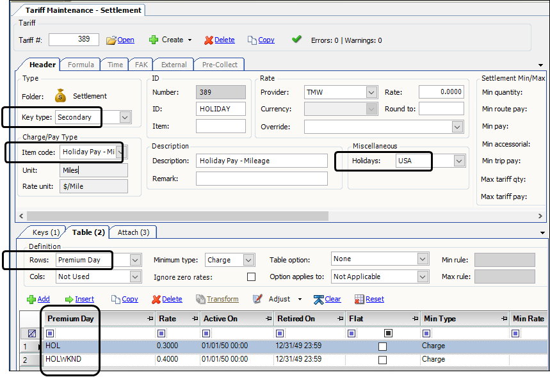Click the Clear link in table toolbar

332,299
